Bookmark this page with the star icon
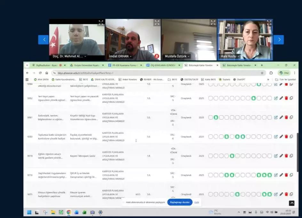The image size is (302, 218). tap(262, 73)
